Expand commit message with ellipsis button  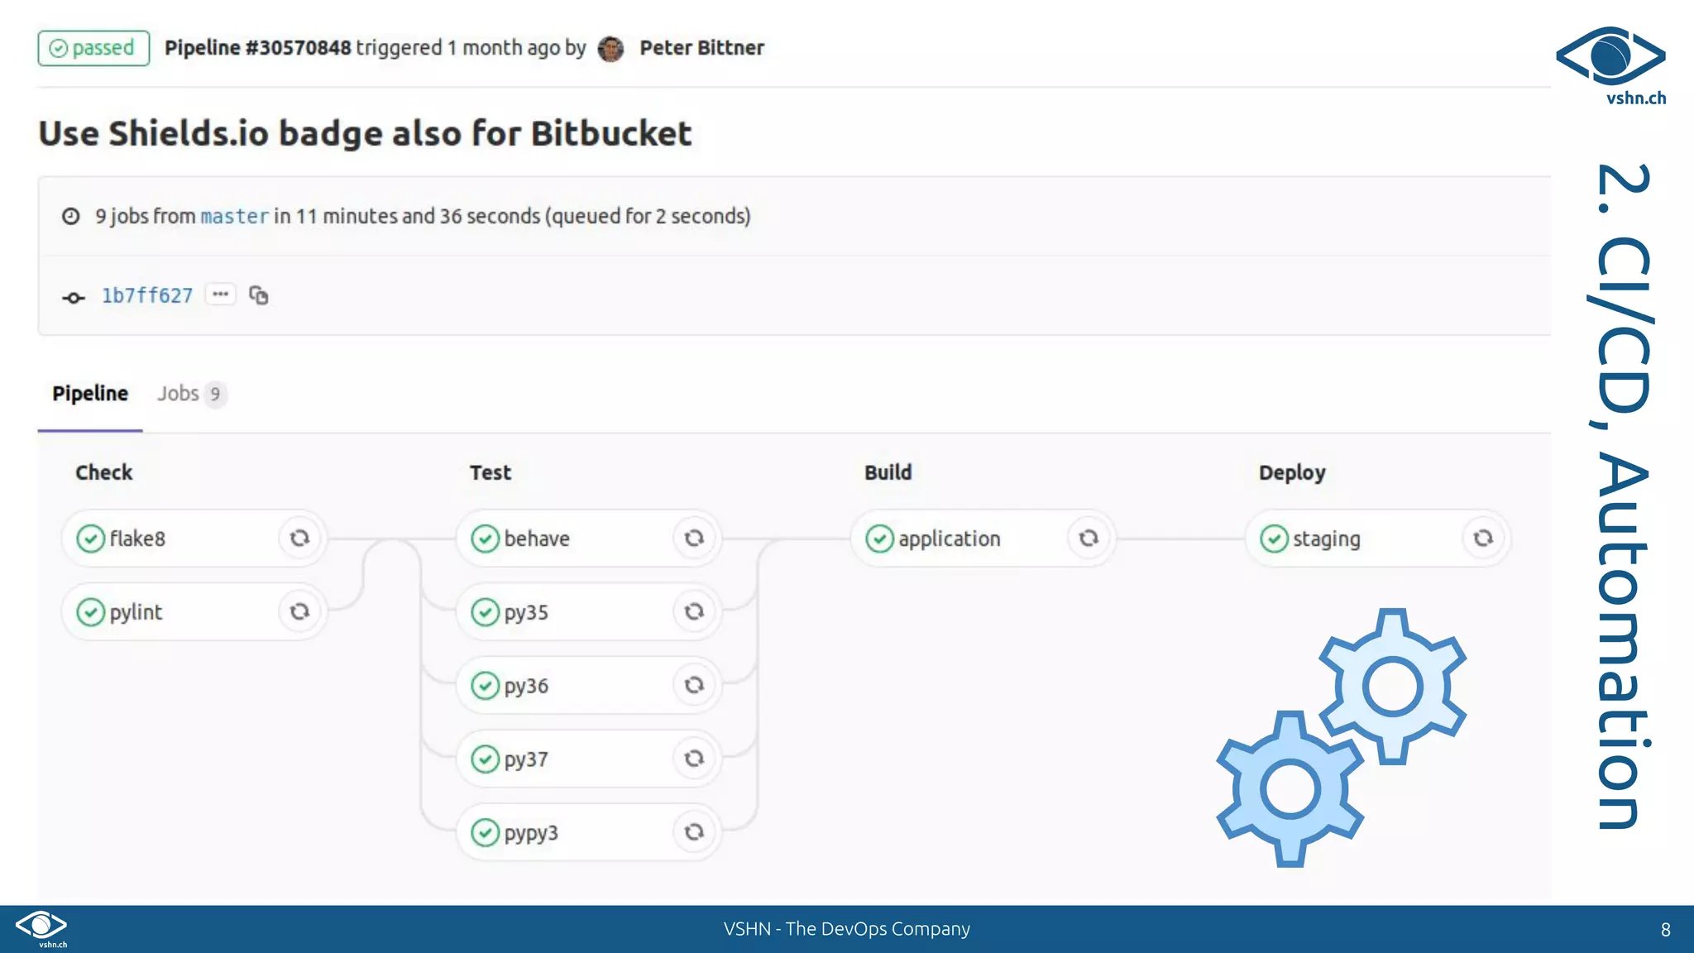click(220, 295)
